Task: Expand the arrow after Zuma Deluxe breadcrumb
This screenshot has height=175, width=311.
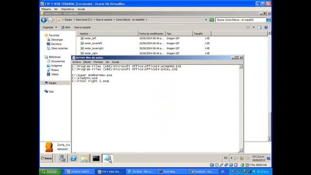Action: point(146,20)
